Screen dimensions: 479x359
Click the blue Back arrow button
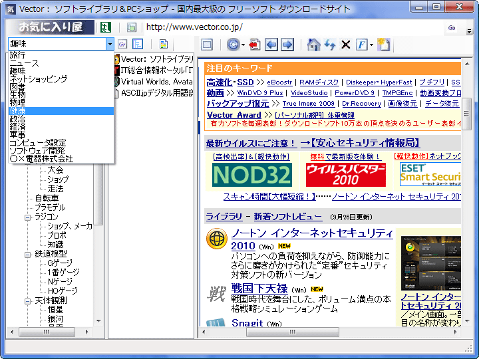[x=271, y=45]
